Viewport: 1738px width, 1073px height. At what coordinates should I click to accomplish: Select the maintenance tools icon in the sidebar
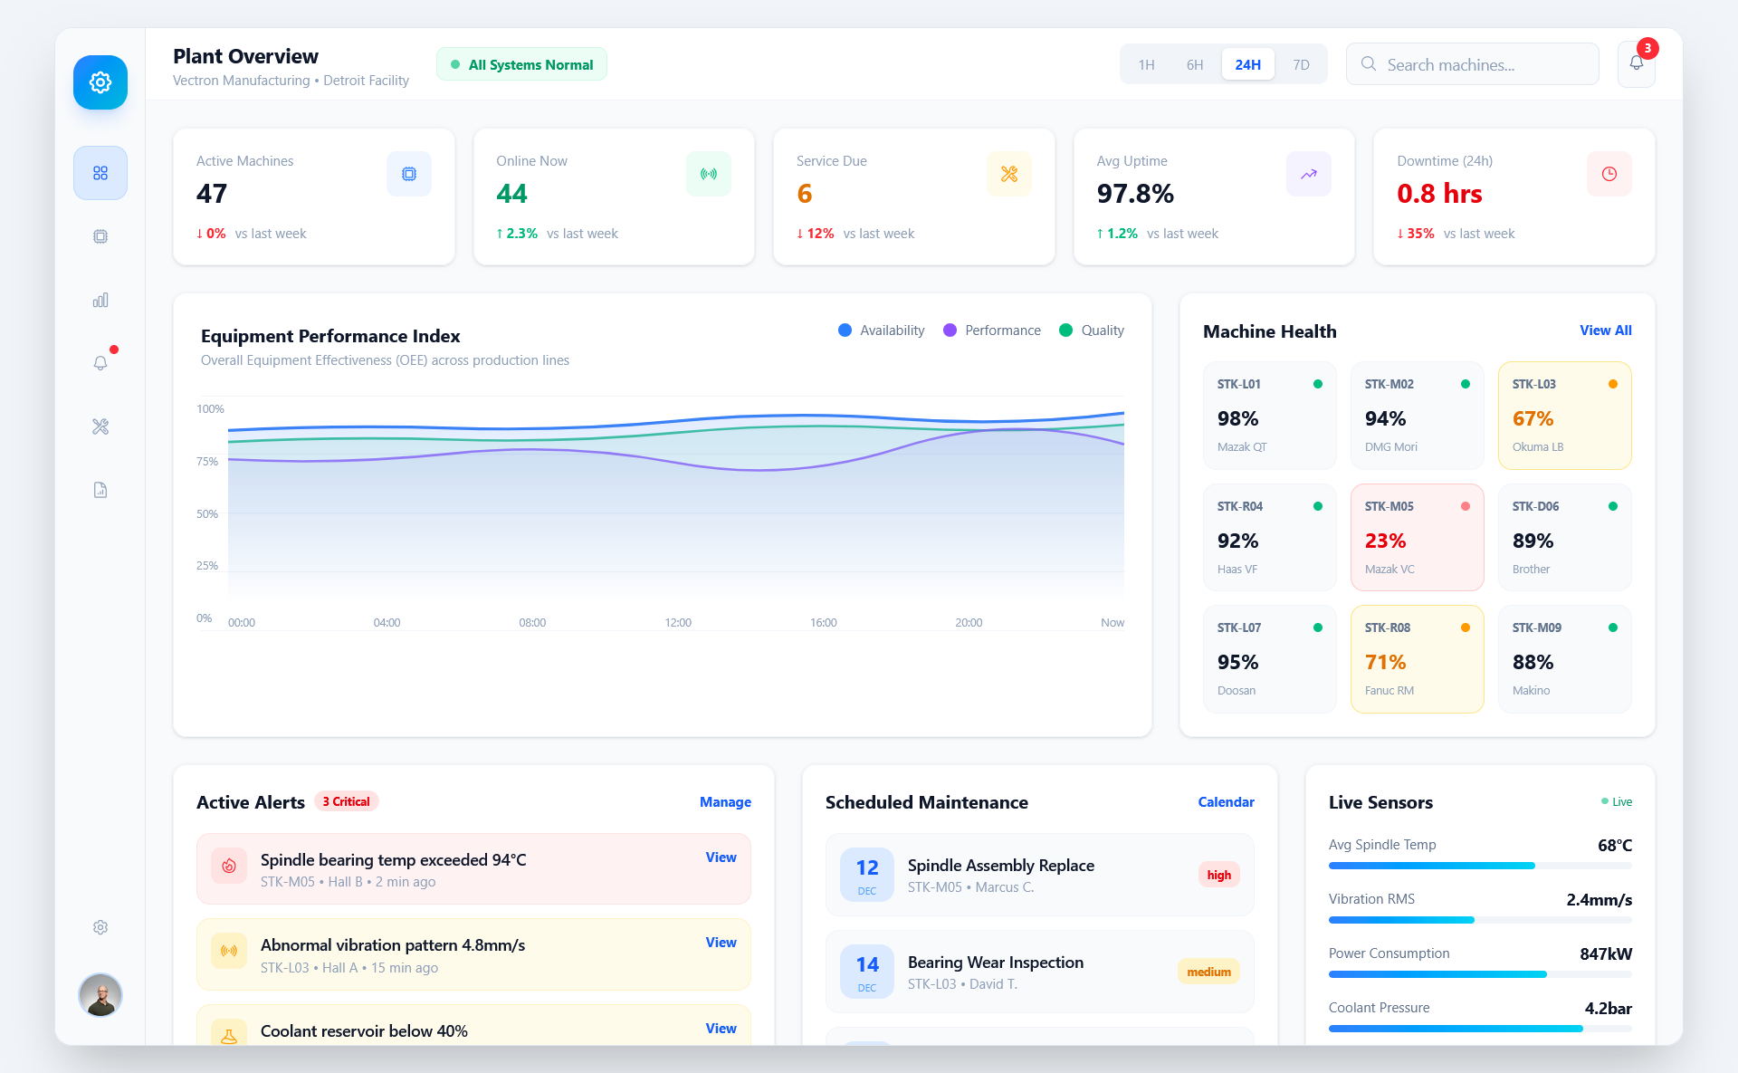click(100, 426)
